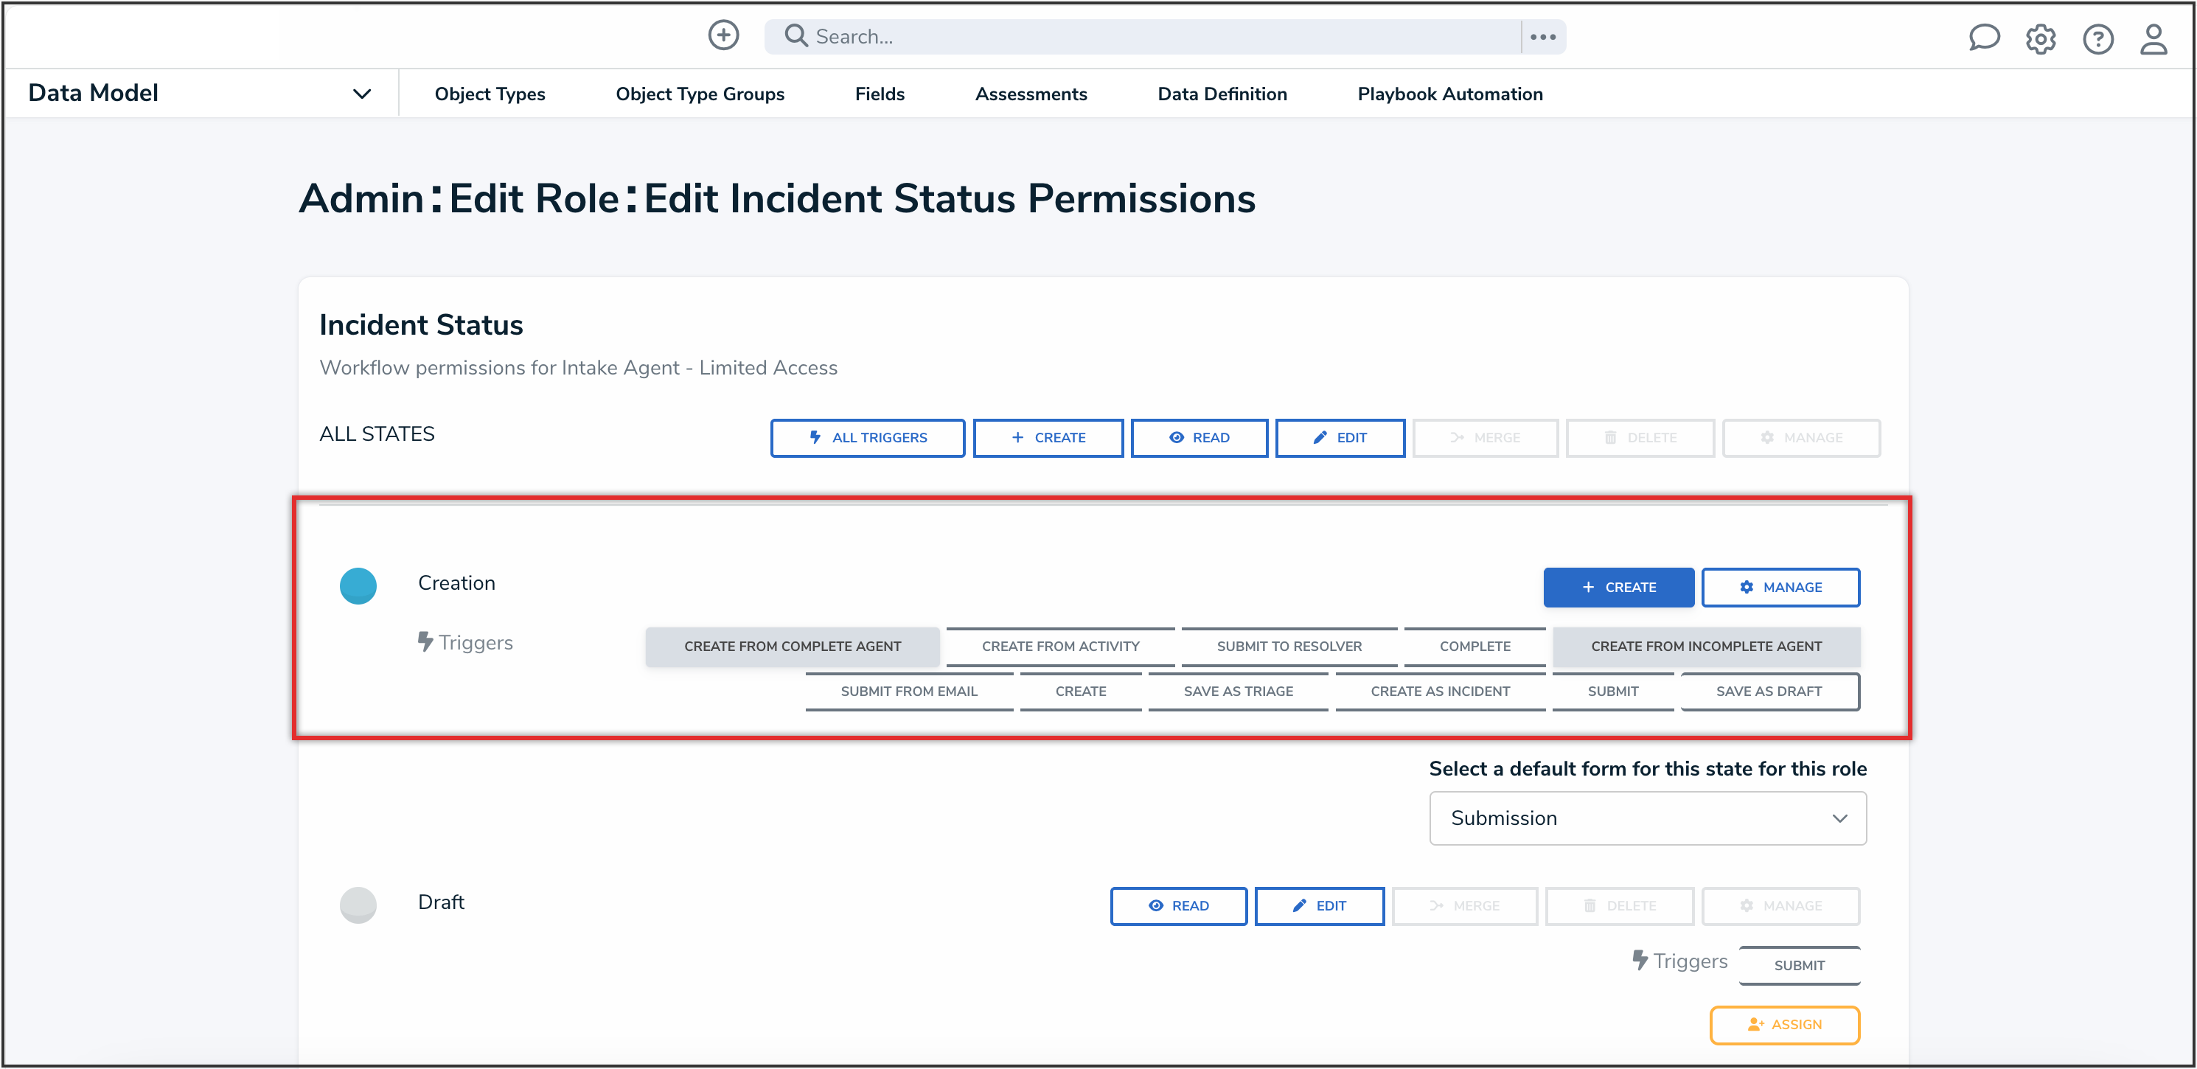
Task: Click the plus circle quick-add icon
Action: coord(723,36)
